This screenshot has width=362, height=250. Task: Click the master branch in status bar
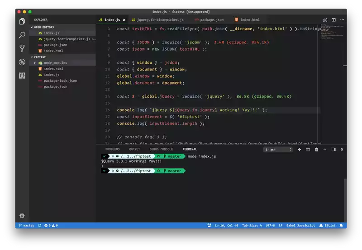click(27, 225)
